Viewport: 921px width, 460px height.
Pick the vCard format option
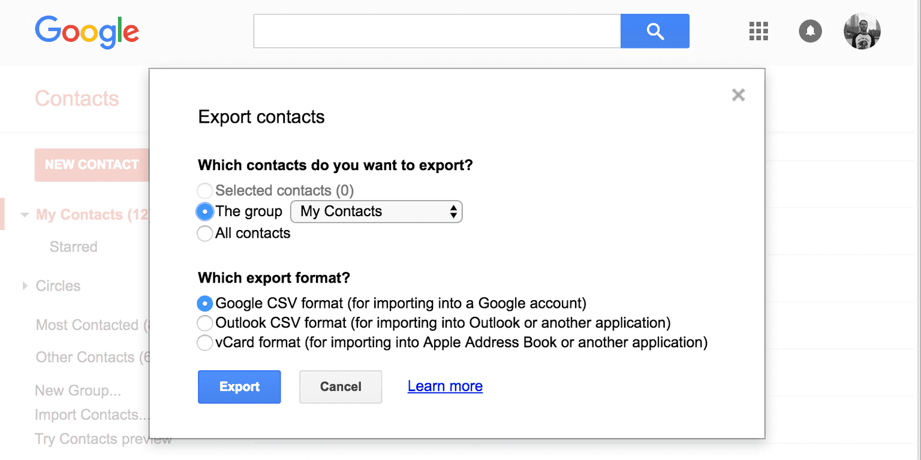205,343
